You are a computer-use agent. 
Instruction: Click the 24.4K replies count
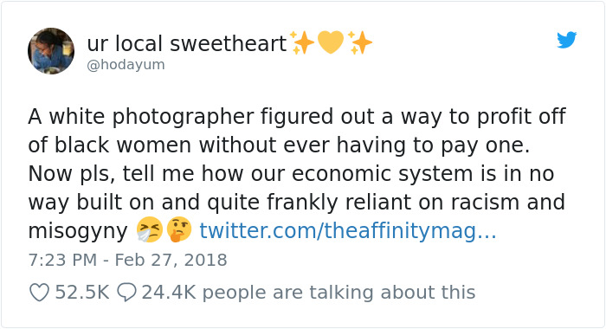(x=169, y=293)
